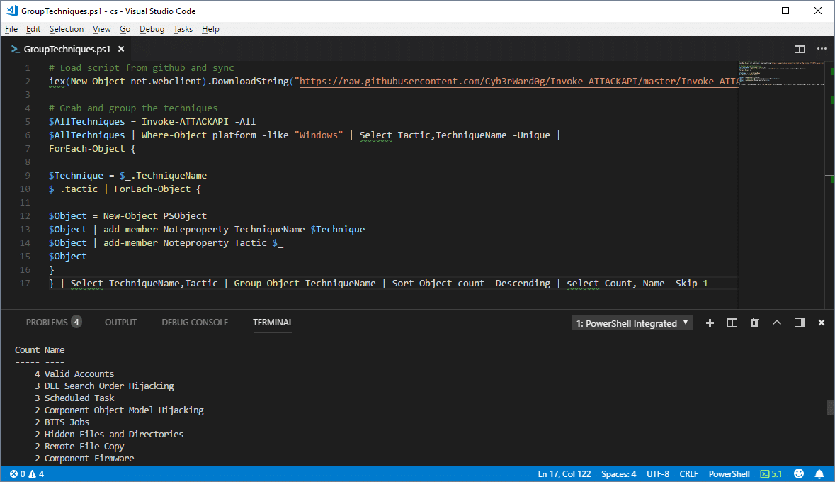Change the language mode PowerShell

click(729, 474)
